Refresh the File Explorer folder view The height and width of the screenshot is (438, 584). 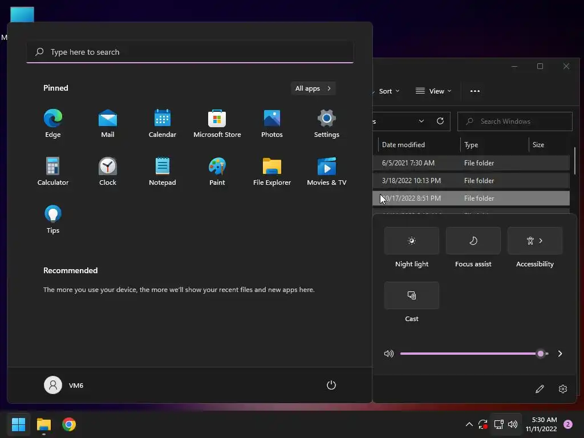pos(440,121)
